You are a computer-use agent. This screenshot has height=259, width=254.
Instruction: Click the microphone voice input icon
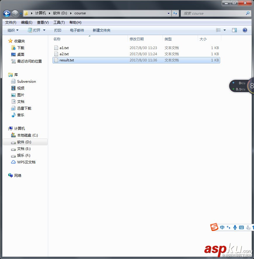click(x=235, y=227)
